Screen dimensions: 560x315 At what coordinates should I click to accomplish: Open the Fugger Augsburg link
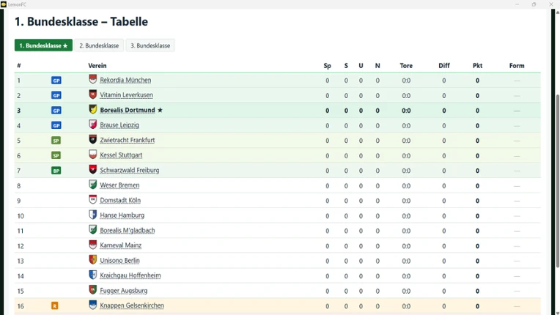(x=124, y=291)
